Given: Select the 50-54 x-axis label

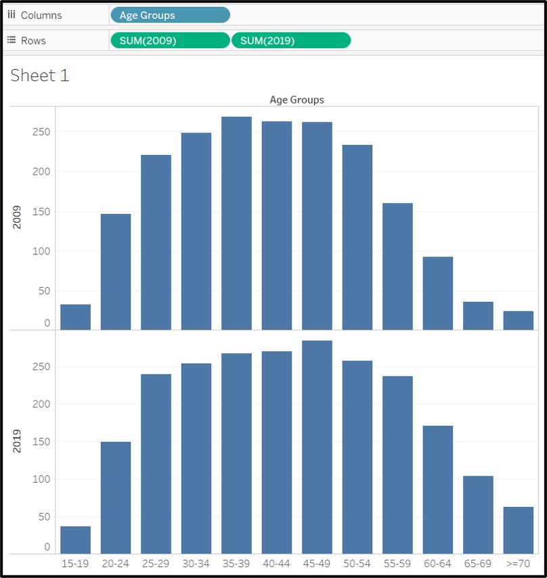Looking at the screenshot, I should pos(357,563).
